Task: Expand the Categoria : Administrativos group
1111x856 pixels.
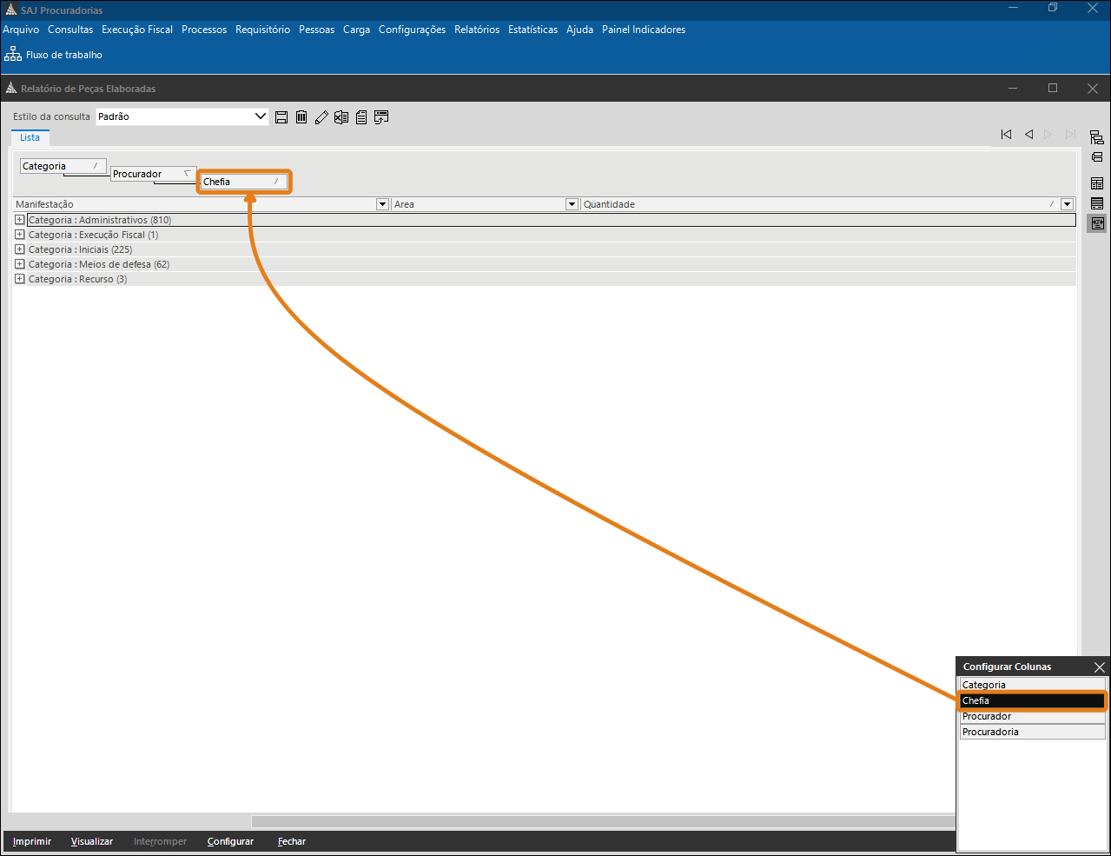Action: [19, 220]
